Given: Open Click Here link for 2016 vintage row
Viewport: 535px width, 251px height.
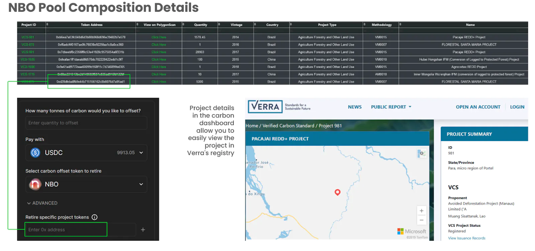Looking at the screenshot, I should (158, 44).
